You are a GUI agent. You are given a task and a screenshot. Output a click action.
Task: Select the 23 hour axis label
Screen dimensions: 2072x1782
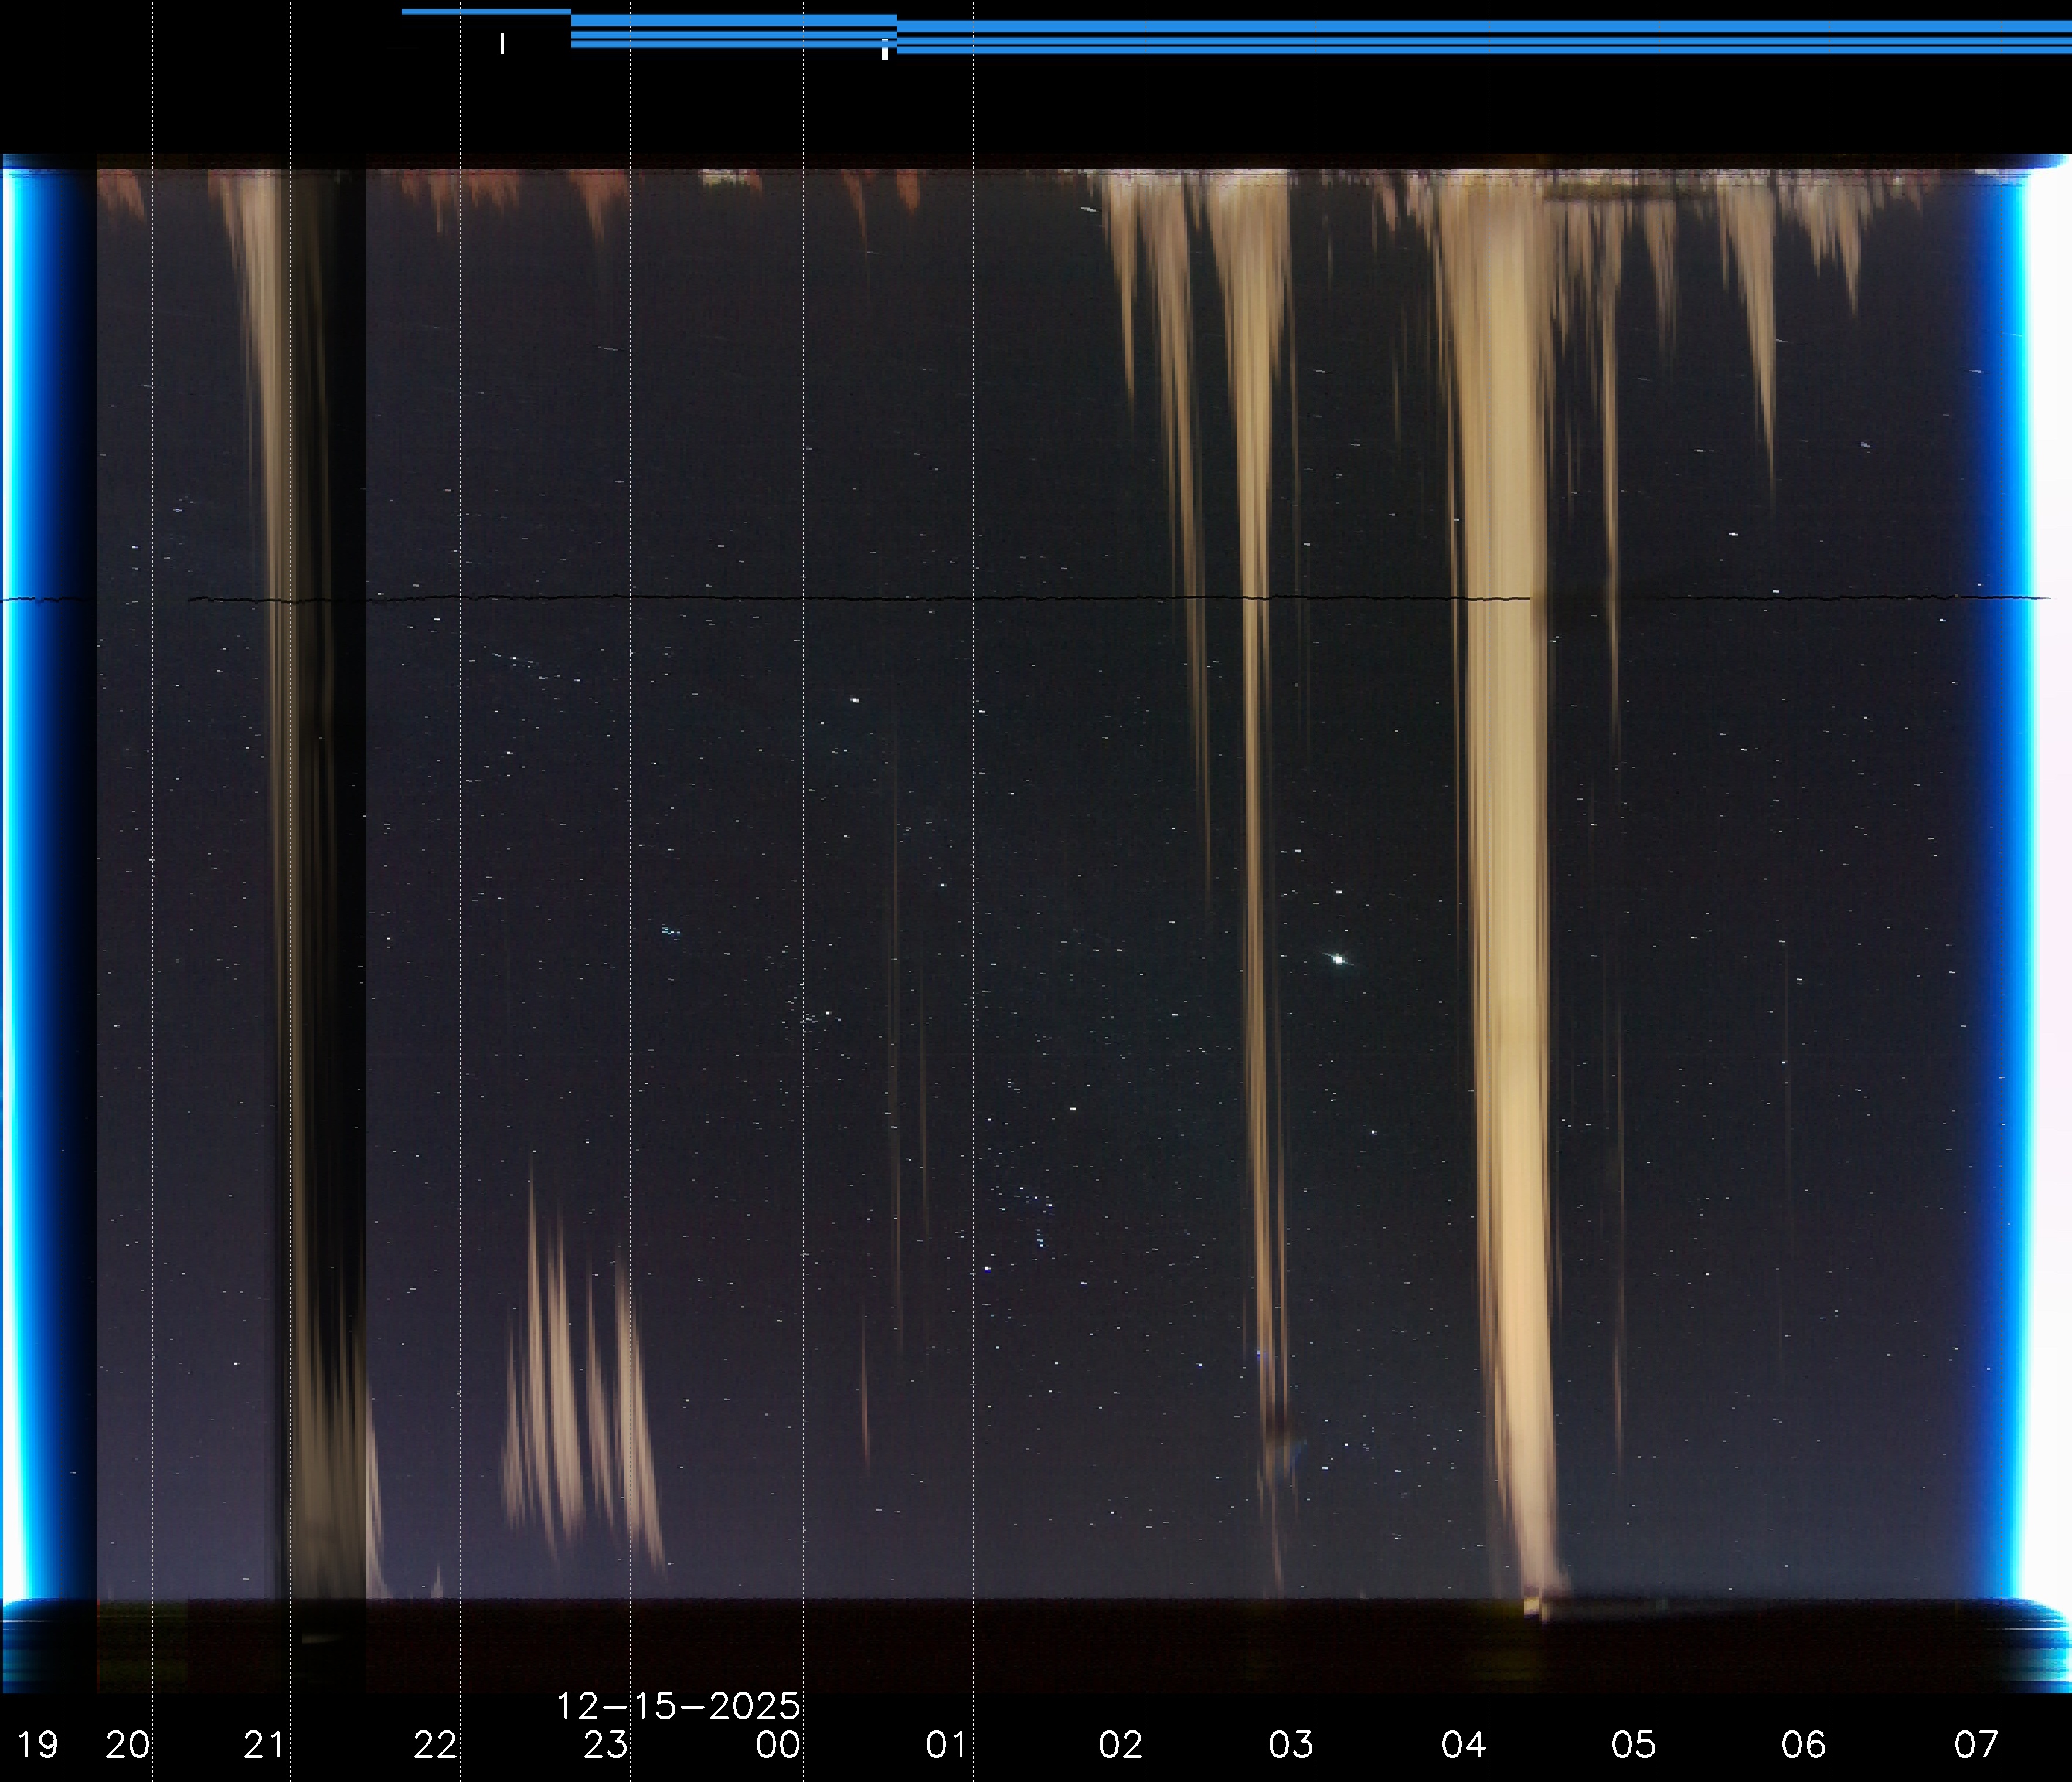605,1745
